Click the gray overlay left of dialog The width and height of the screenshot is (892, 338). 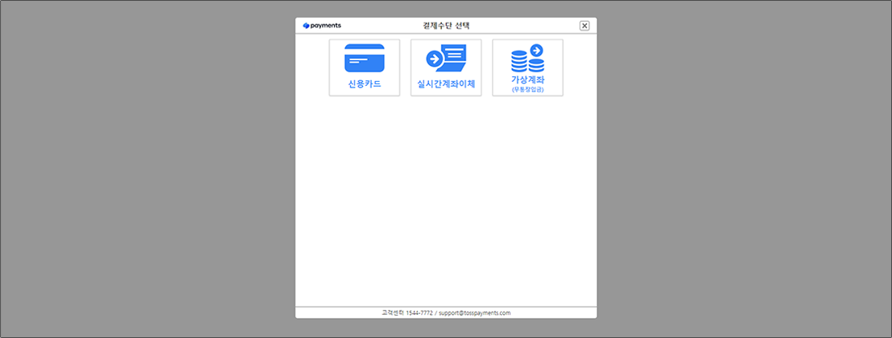pos(145,169)
